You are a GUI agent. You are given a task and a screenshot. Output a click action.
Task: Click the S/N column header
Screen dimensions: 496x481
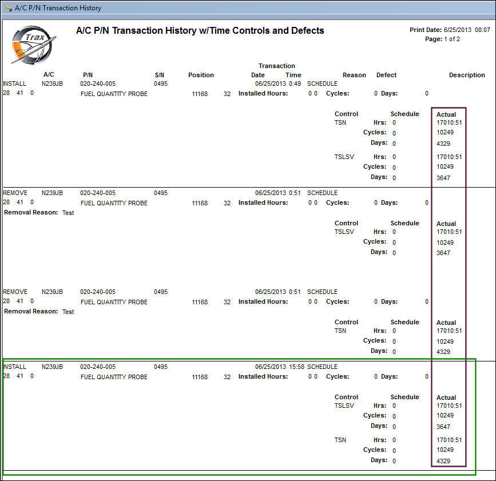pyautogui.click(x=160, y=75)
